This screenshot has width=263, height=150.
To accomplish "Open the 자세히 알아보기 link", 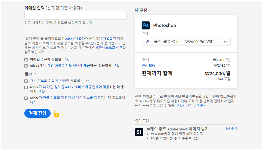I will click(194, 105).
